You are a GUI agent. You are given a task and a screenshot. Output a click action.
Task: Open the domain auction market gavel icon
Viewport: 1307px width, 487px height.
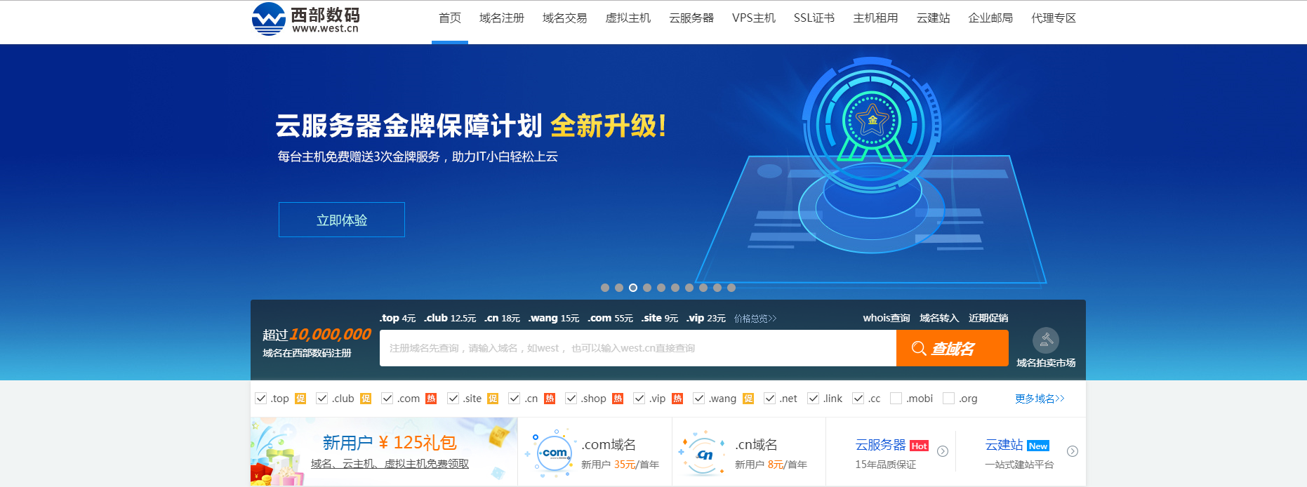pyautogui.click(x=1046, y=340)
